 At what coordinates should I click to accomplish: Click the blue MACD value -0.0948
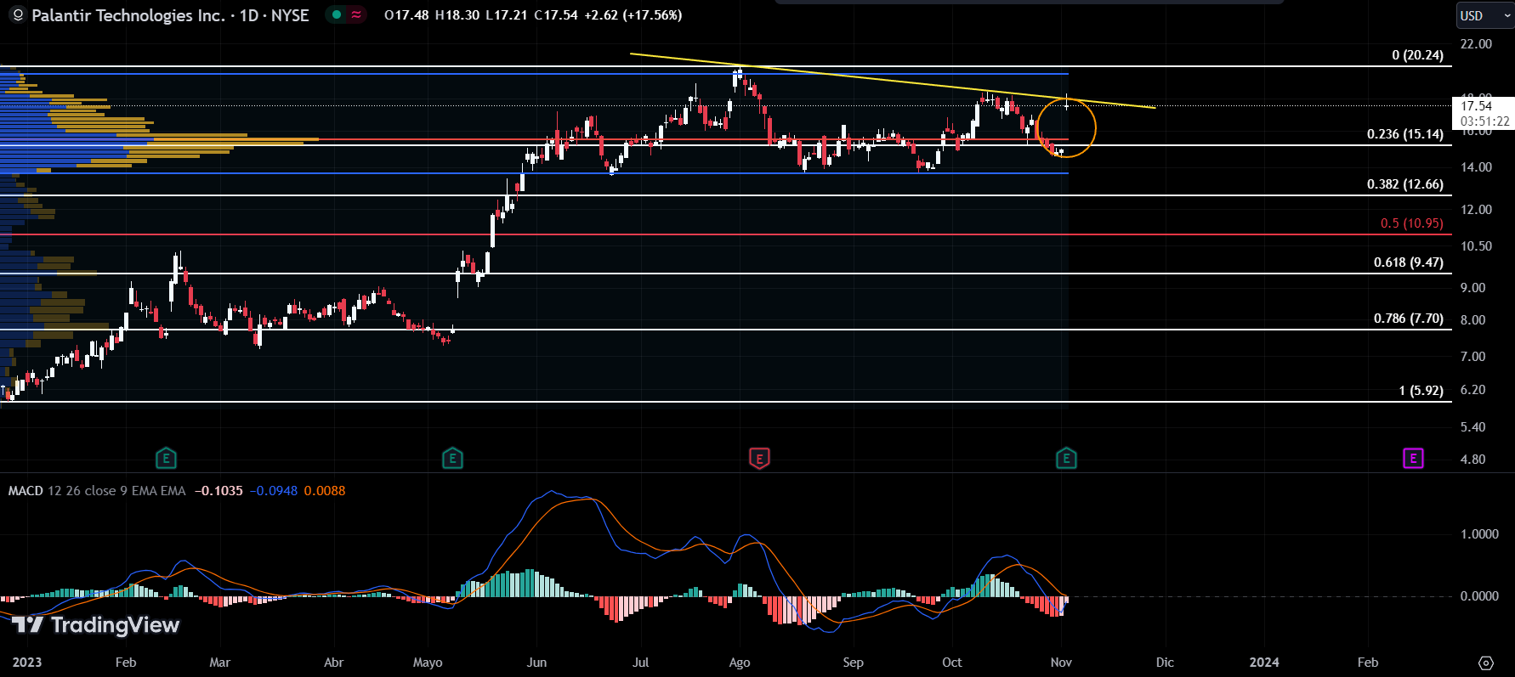pyautogui.click(x=273, y=491)
